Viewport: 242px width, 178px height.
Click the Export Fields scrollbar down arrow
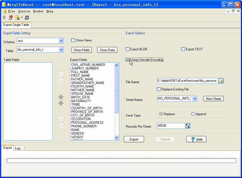pyautogui.click(x=116, y=137)
